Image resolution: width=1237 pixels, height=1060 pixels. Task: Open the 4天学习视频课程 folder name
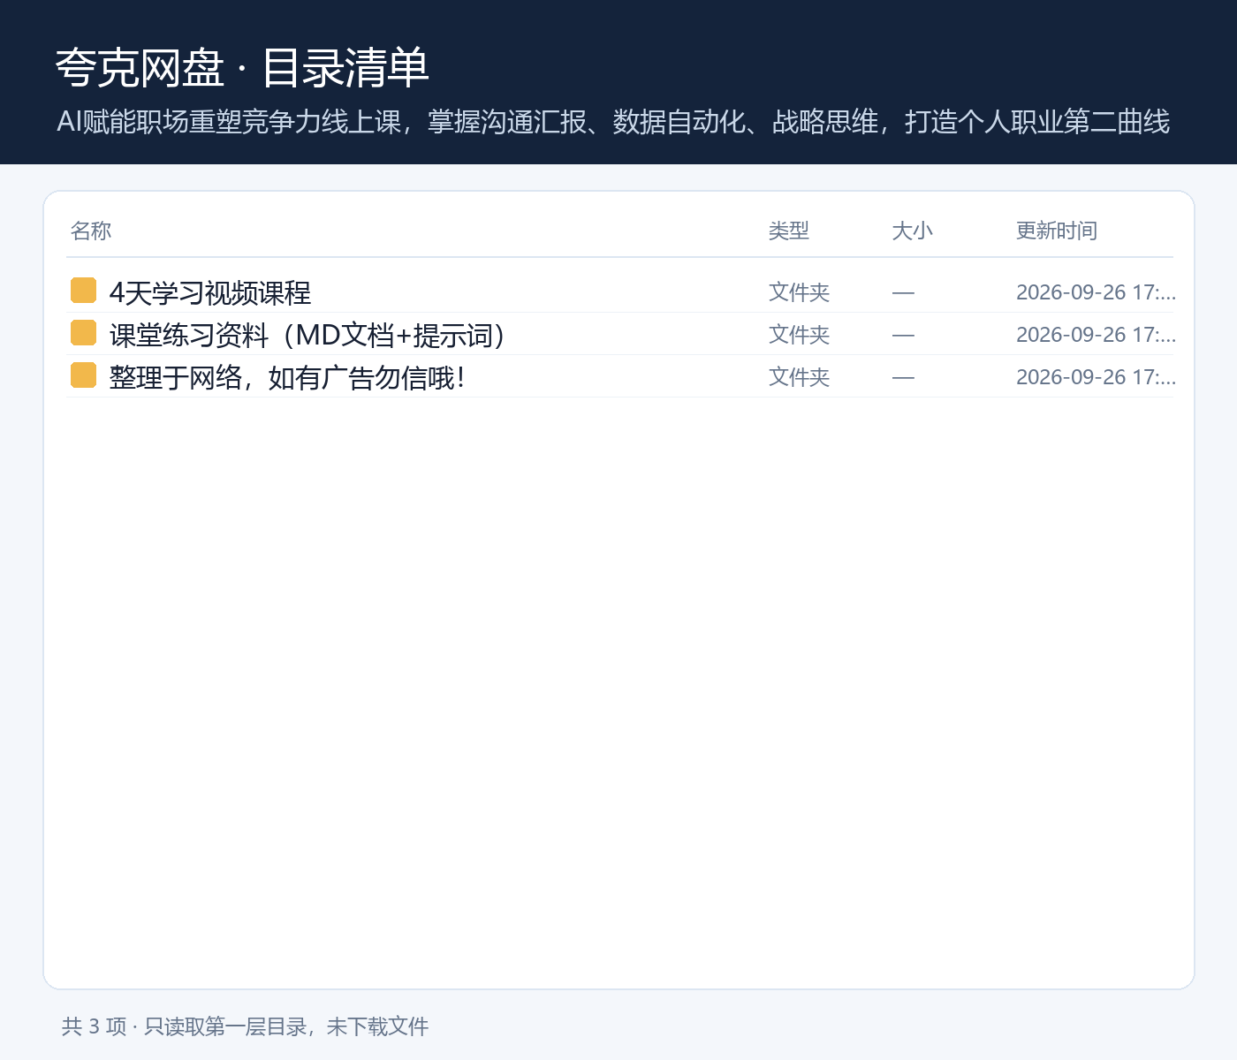[210, 292]
